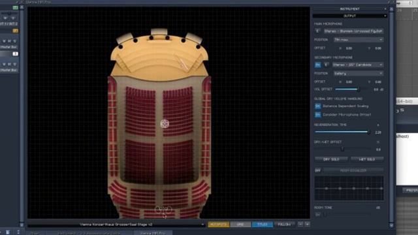
Task: Click the green indicator at top-left strip
Action: coord(16,7)
